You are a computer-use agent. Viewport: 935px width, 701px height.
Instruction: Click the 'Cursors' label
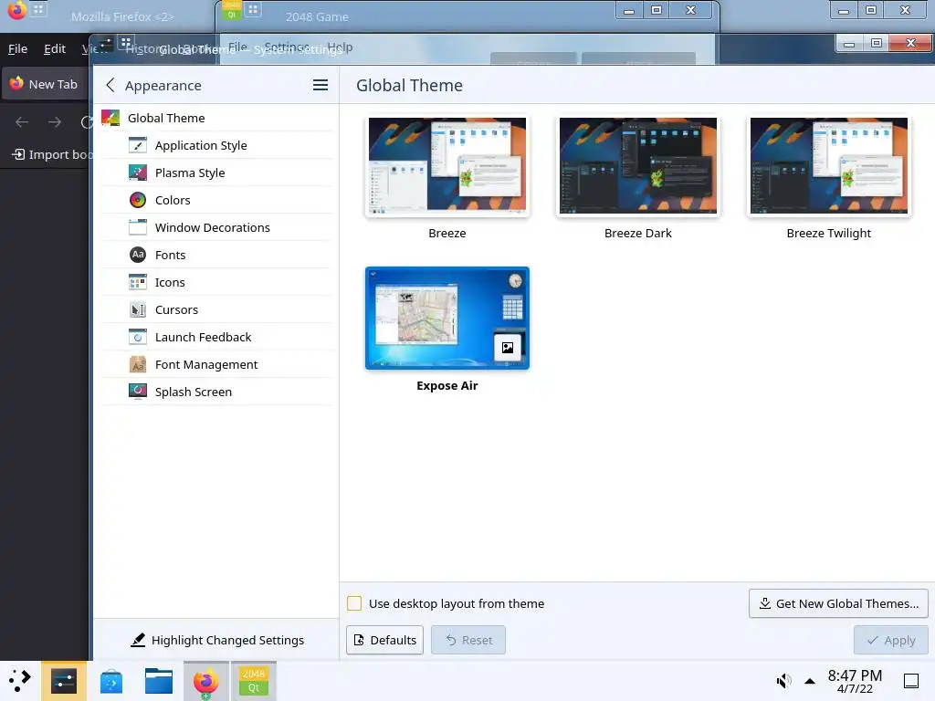(176, 310)
